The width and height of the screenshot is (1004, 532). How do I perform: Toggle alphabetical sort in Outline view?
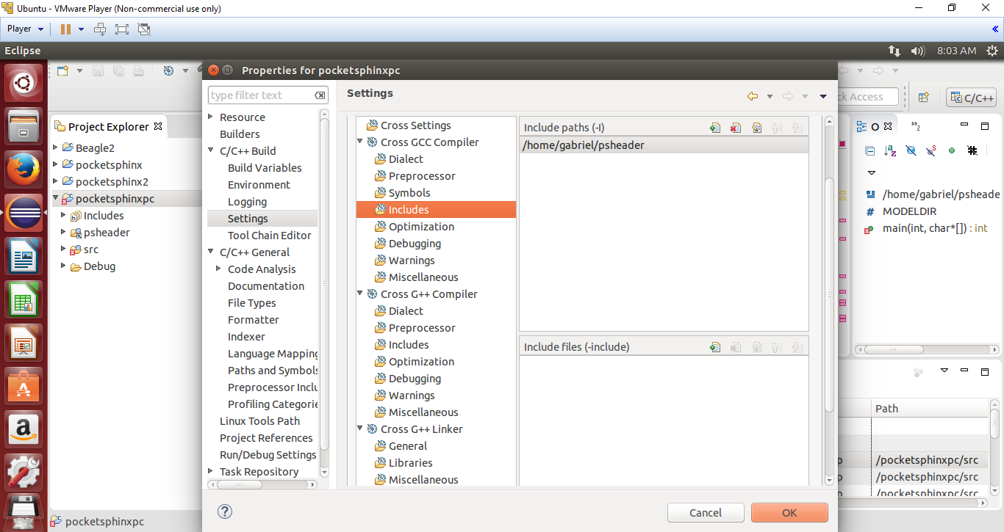tap(890, 150)
